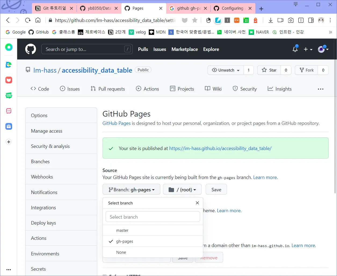Viewport: 337px width, 276px height.
Task: Click the repository header overflow dots
Action: 321,89
